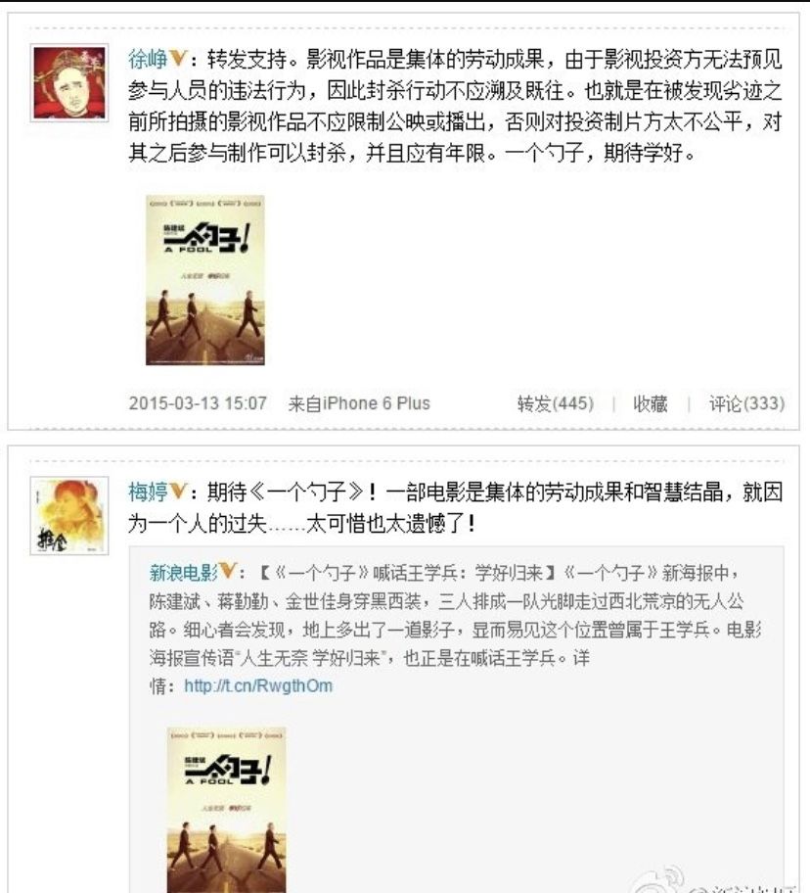Click 徐峥's post text starting 转发支持
810x893 pixels.
point(455,106)
